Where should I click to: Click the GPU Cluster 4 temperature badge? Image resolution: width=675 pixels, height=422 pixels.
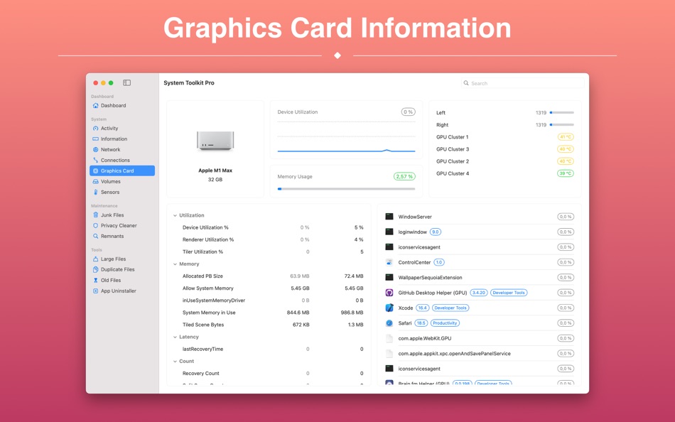[x=566, y=173]
